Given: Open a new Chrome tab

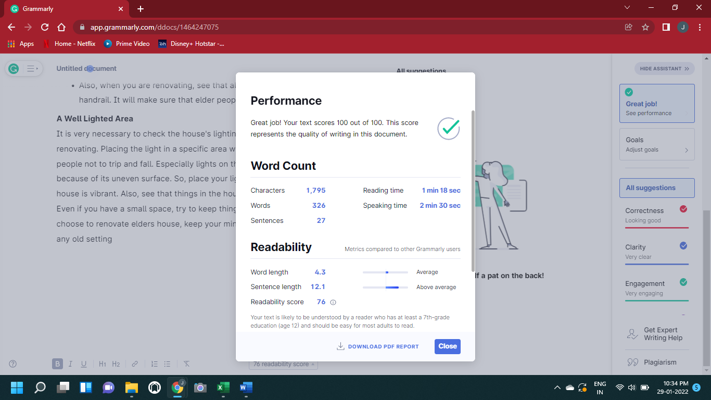Looking at the screenshot, I should click(x=141, y=9).
